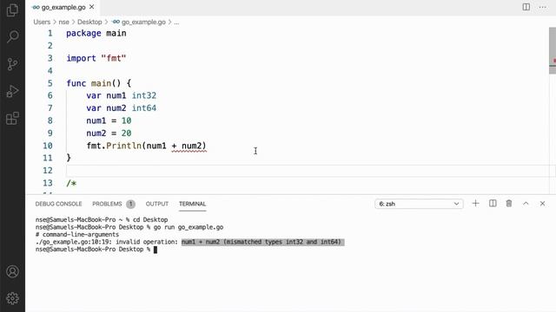
Task: Click 'Users' in the breadcrumb path
Action: click(42, 22)
